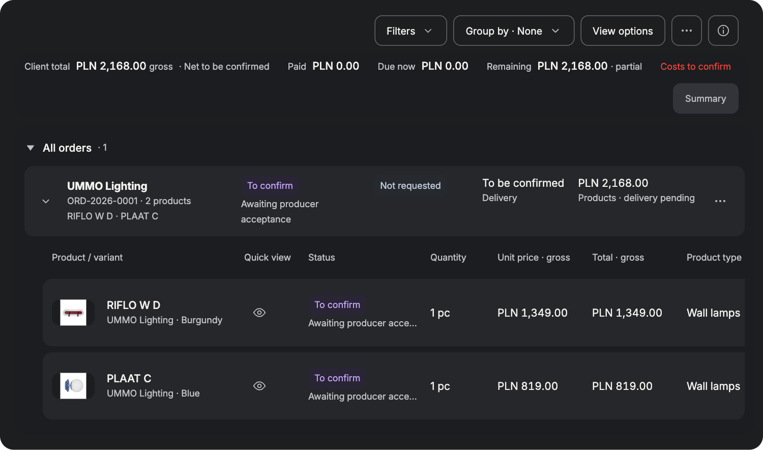Select the PLAAT C product name
This screenshot has width=763, height=450.
pos(129,379)
